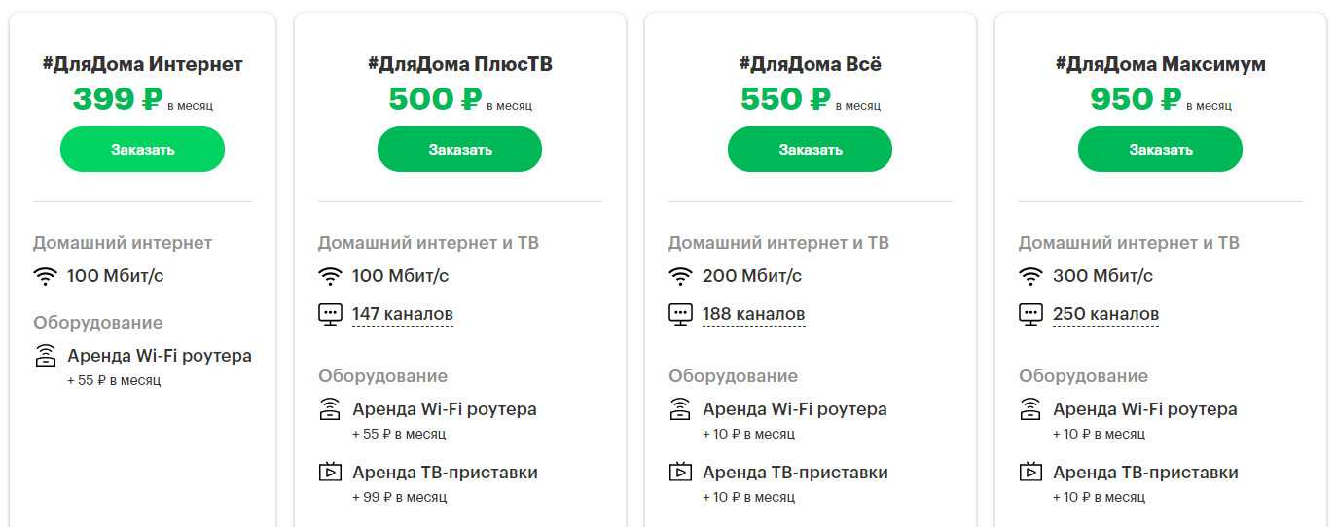This screenshot has height=527, width=1336.
Task: Click router icon in #ДляДома Максимум card
Action: [x=1030, y=409]
